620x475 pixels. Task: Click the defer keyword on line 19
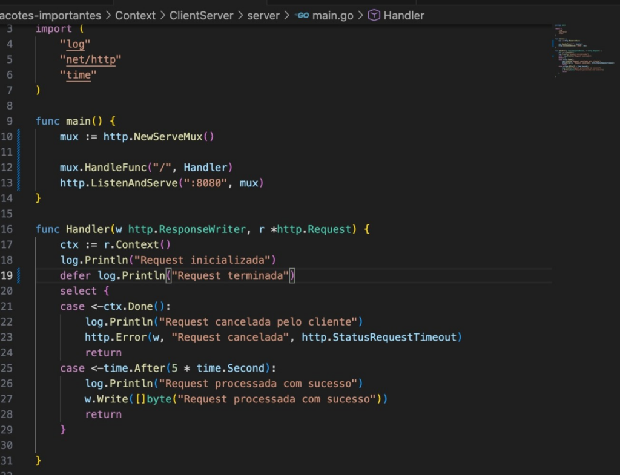tap(75, 275)
